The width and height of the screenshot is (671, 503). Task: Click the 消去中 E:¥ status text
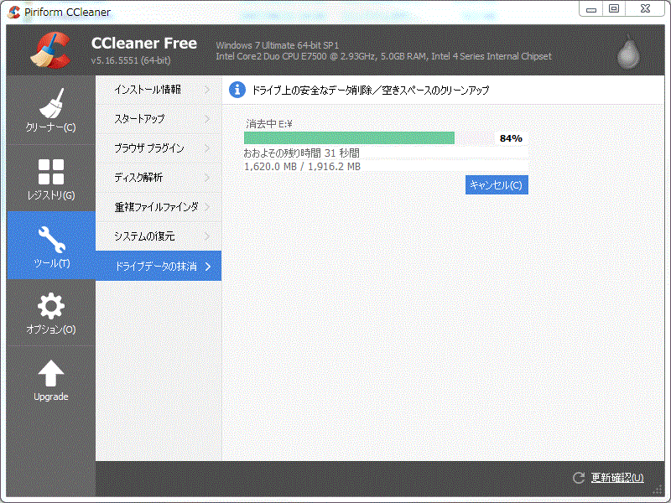pos(268,124)
